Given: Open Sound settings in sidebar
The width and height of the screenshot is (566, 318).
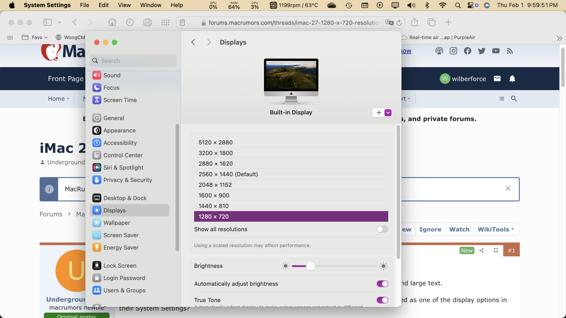Looking at the screenshot, I should [112, 75].
